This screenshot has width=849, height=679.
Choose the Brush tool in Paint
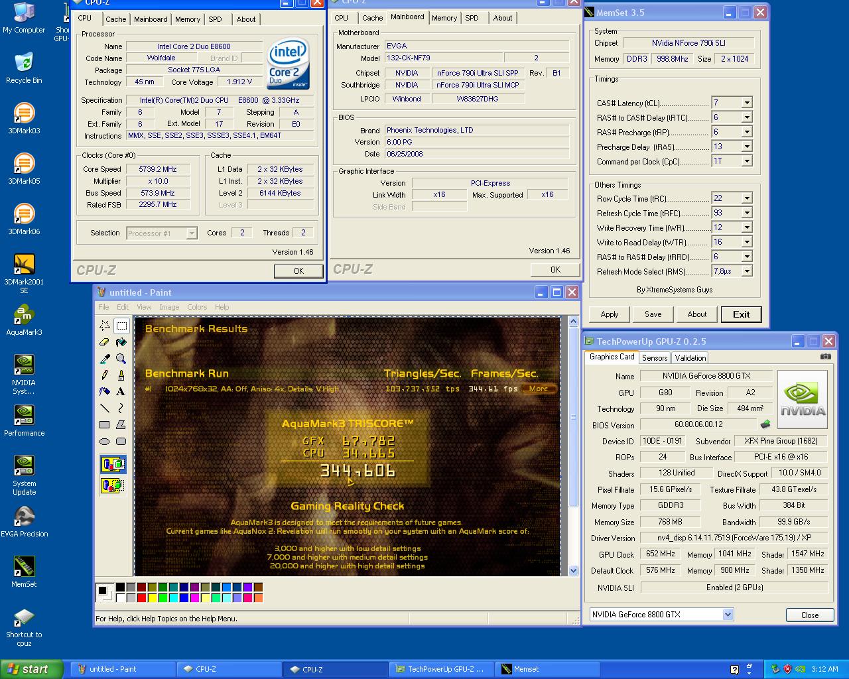click(x=121, y=375)
